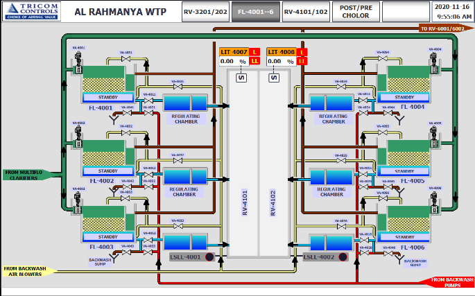Click the LIT 4007 level value field
The image size is (475, 296).
click(227, 62)
